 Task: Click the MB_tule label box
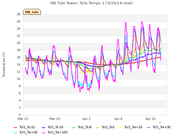coord(32,12)
